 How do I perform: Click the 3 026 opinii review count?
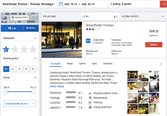tap(98, 43)
